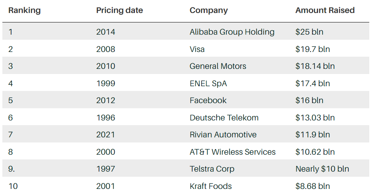Screen dimensions: 374x196
Task: Click the Pricing date column header
Action: (x=120, y=11)
